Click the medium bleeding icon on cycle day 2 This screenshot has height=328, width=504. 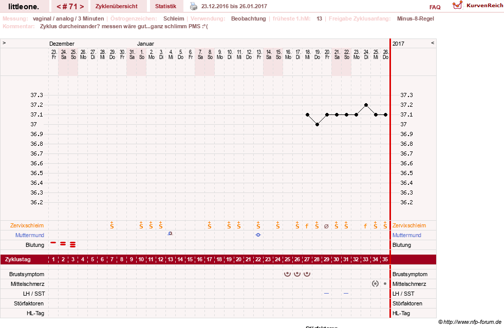tap(63, 244)
